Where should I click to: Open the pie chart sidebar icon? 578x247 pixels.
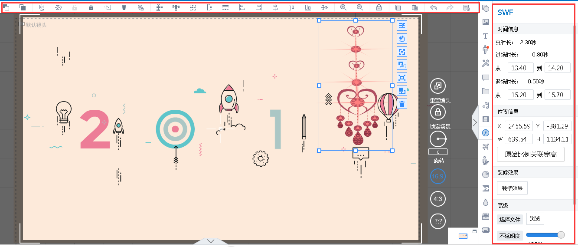point(486,175)
